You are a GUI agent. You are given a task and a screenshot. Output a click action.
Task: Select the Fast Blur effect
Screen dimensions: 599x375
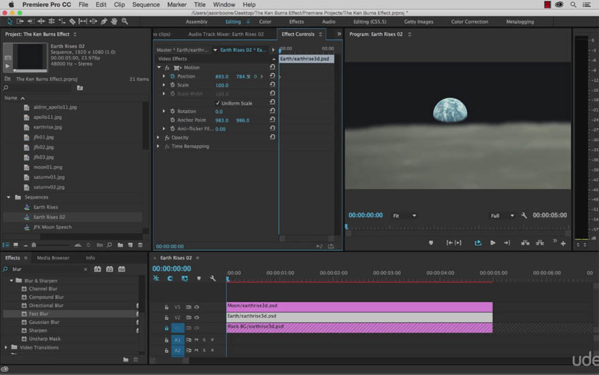[39, 314]
